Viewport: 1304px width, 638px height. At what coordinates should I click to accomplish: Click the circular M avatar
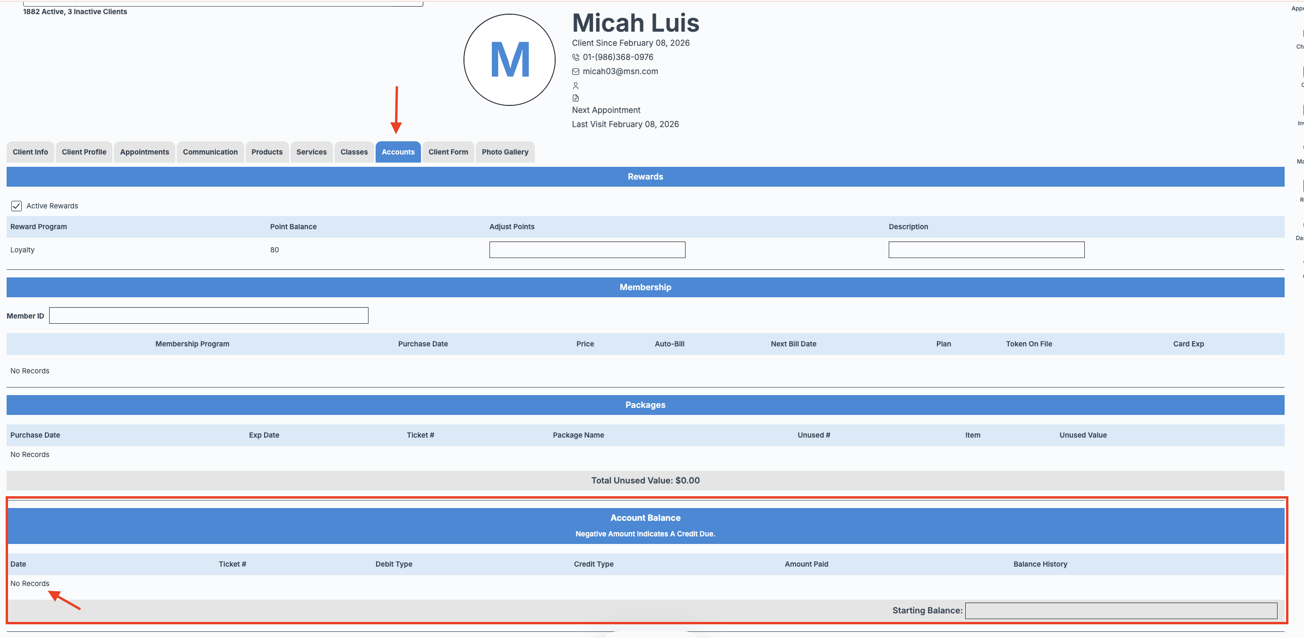pos(509,60)
